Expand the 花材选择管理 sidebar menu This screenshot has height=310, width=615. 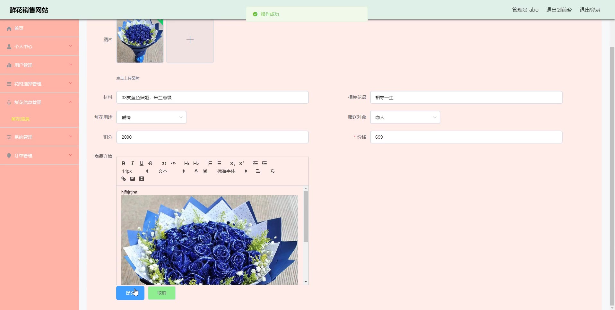[x=39, y=84]
